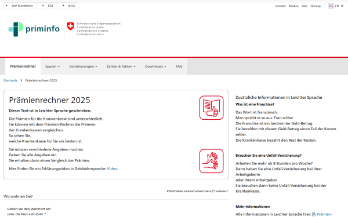Open the Prämien- link in Mehr Informationen

click(x=324, y=214)
